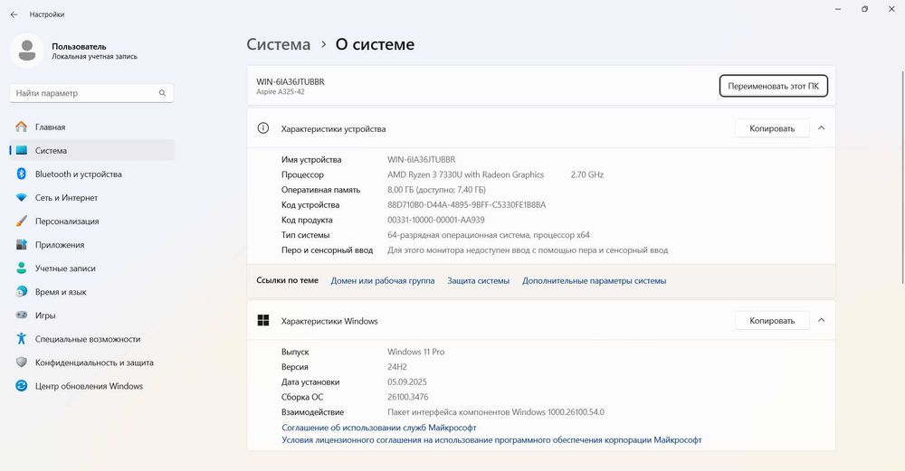Screen dimensions: 905x471
Task: Click the Перо и сенсорный ввод value
Action: (528, 250)
